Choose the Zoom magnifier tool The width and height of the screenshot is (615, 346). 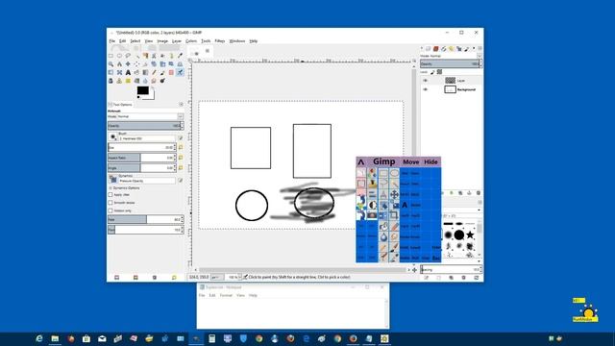coord(111,64)
